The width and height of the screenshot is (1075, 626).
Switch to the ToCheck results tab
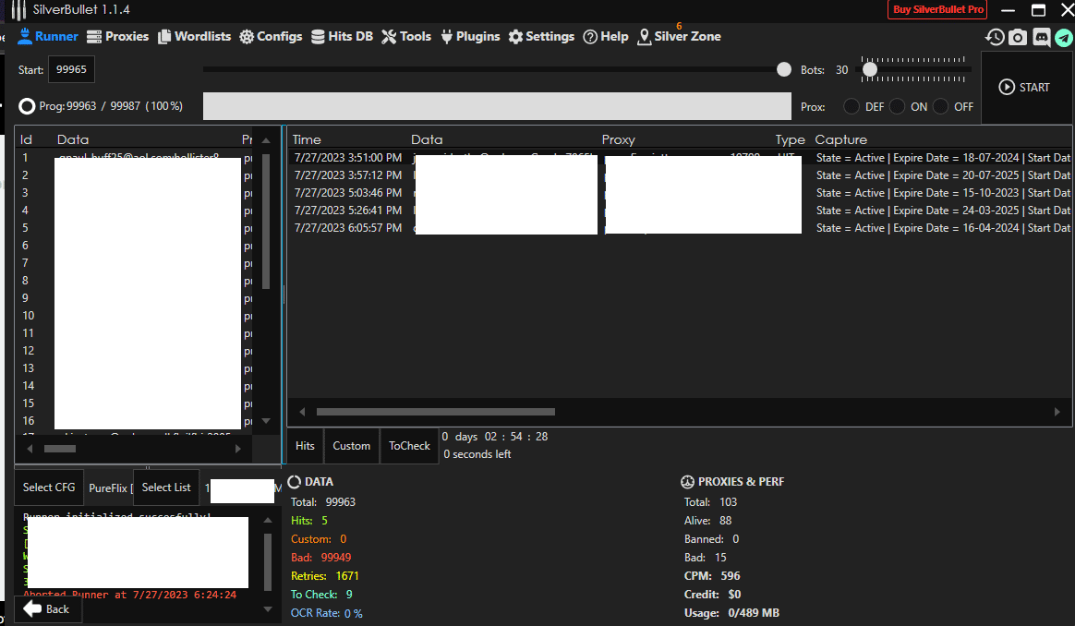[x=409, y=446]
